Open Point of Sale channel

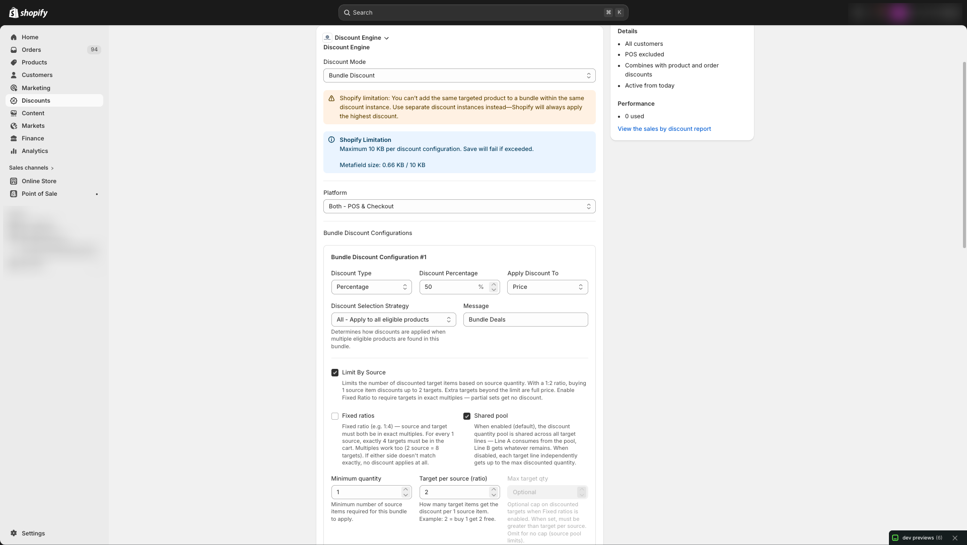(x=39, y=194)
